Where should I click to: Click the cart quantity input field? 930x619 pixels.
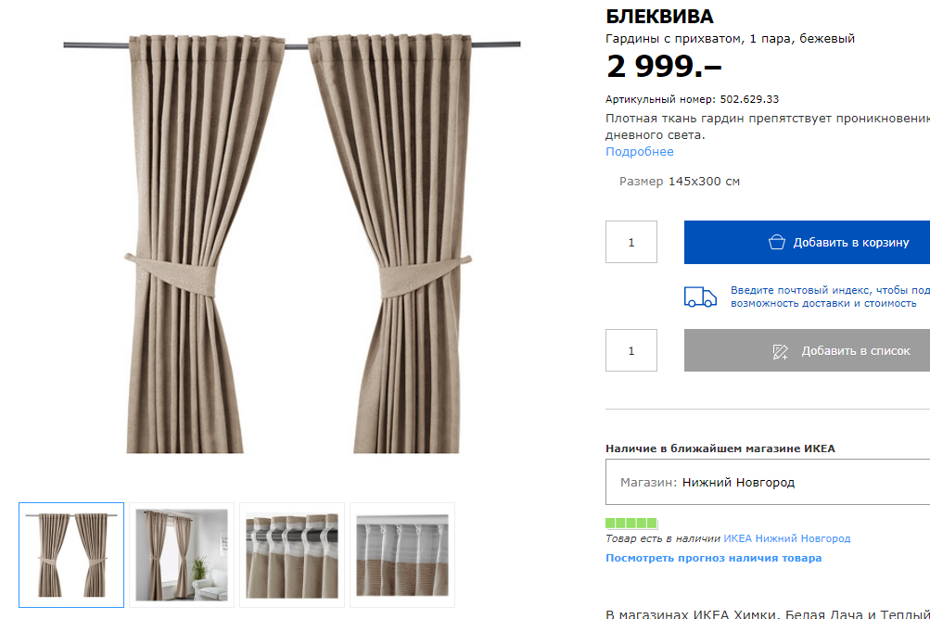click(x=631, y=242)
